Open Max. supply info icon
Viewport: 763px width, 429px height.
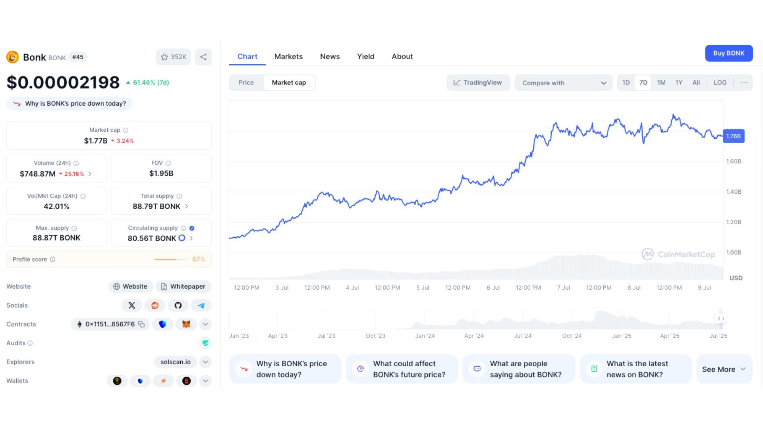click(x=74, y=228)
